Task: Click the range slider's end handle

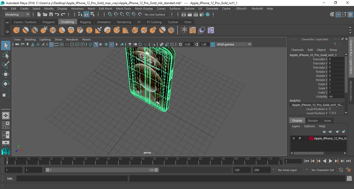Action: pyautogui.click(x=156, y=170)
